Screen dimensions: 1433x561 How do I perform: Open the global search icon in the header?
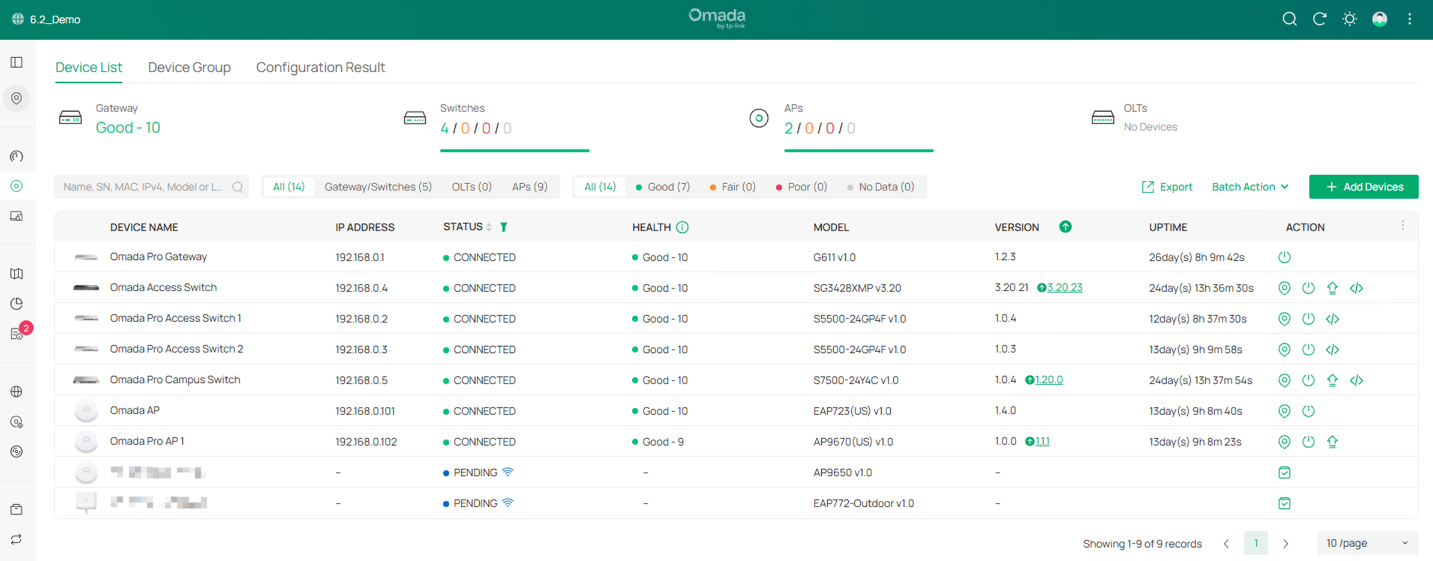[1289, 19]
